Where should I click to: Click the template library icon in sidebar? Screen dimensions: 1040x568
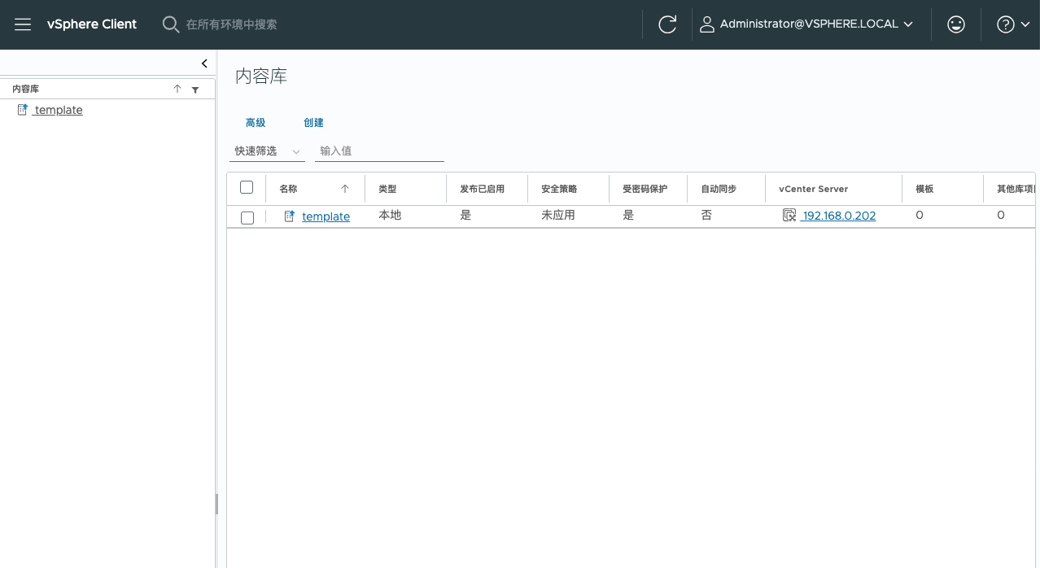(23, 110)
